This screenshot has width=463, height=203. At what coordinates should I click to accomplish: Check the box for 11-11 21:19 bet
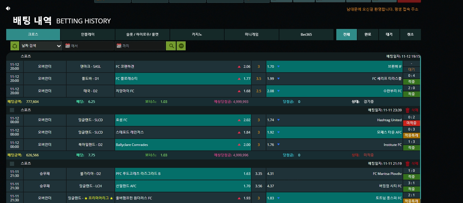(12, 164)
